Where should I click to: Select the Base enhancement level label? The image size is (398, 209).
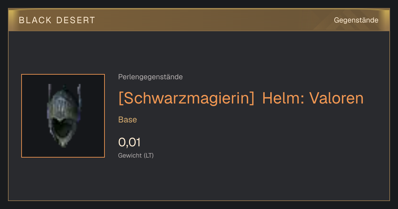[127, 120]
